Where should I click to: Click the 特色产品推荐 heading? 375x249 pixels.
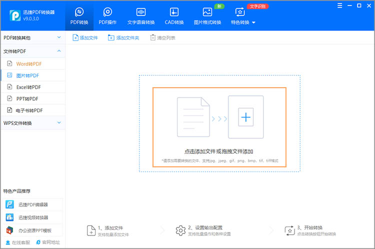pos(16,191)
